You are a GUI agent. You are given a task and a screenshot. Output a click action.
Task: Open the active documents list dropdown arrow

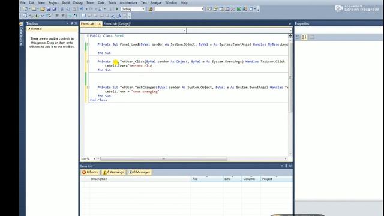pyautogui.click(x=290, y=24)
